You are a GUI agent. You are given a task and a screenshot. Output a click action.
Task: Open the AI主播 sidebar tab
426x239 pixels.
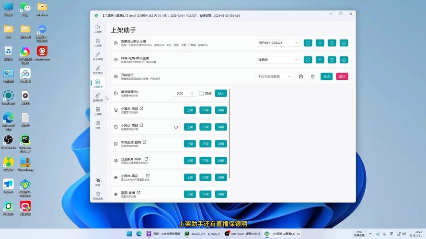(x=98, y=42)
